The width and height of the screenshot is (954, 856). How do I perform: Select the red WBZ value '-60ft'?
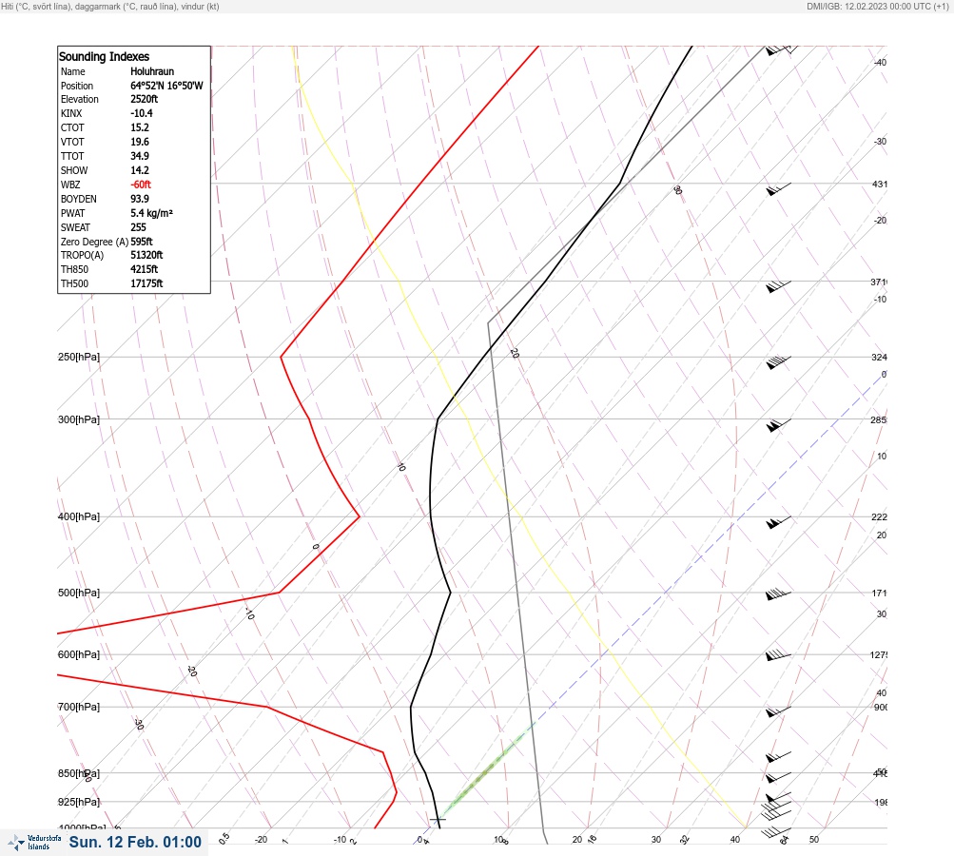click(x=141, y=185)
